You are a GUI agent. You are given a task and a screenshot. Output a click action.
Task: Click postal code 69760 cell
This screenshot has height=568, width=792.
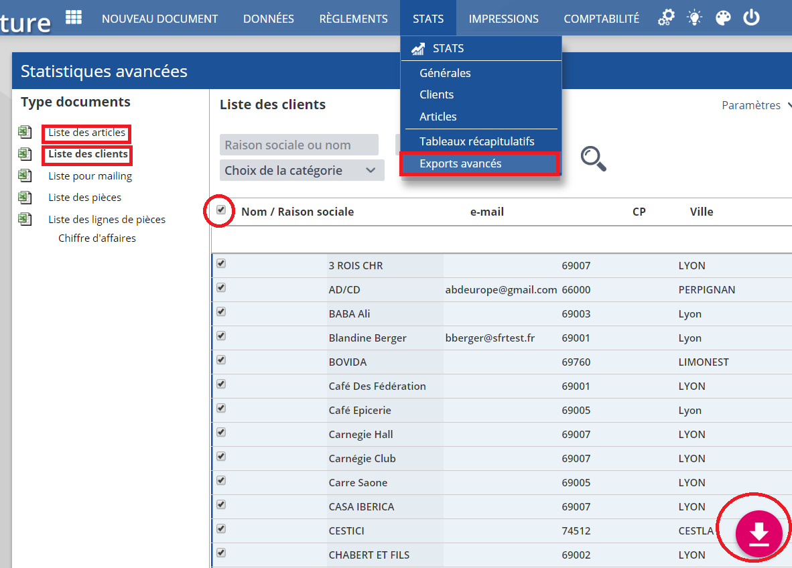pyautogui.click(x=576, y=362)
